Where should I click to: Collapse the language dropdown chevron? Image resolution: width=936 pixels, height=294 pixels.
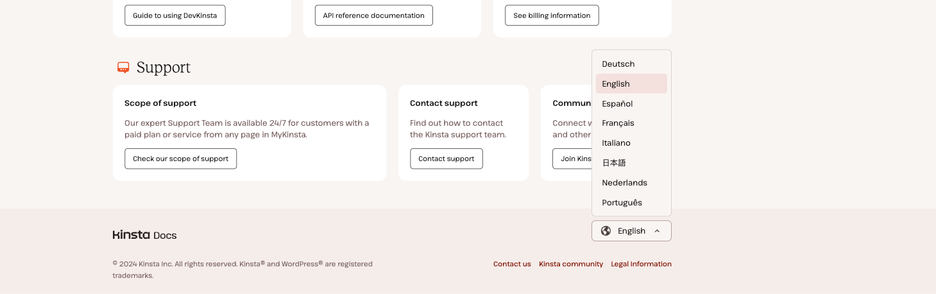[x=657, y=231]
